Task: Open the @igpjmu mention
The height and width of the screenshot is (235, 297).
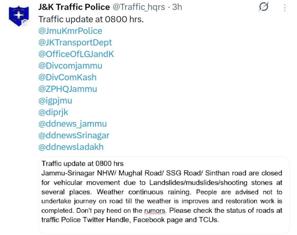Action: pyautogui.click(x=55, y=101)
